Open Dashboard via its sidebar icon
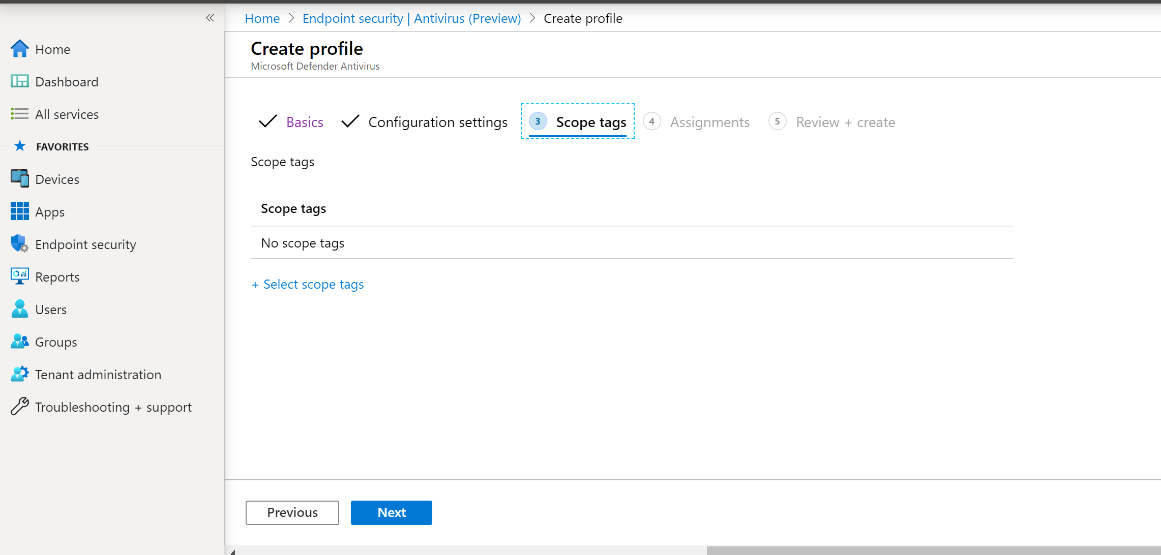Image resolution: width=1161 pixels, height=555 pixels. [19, 82]
